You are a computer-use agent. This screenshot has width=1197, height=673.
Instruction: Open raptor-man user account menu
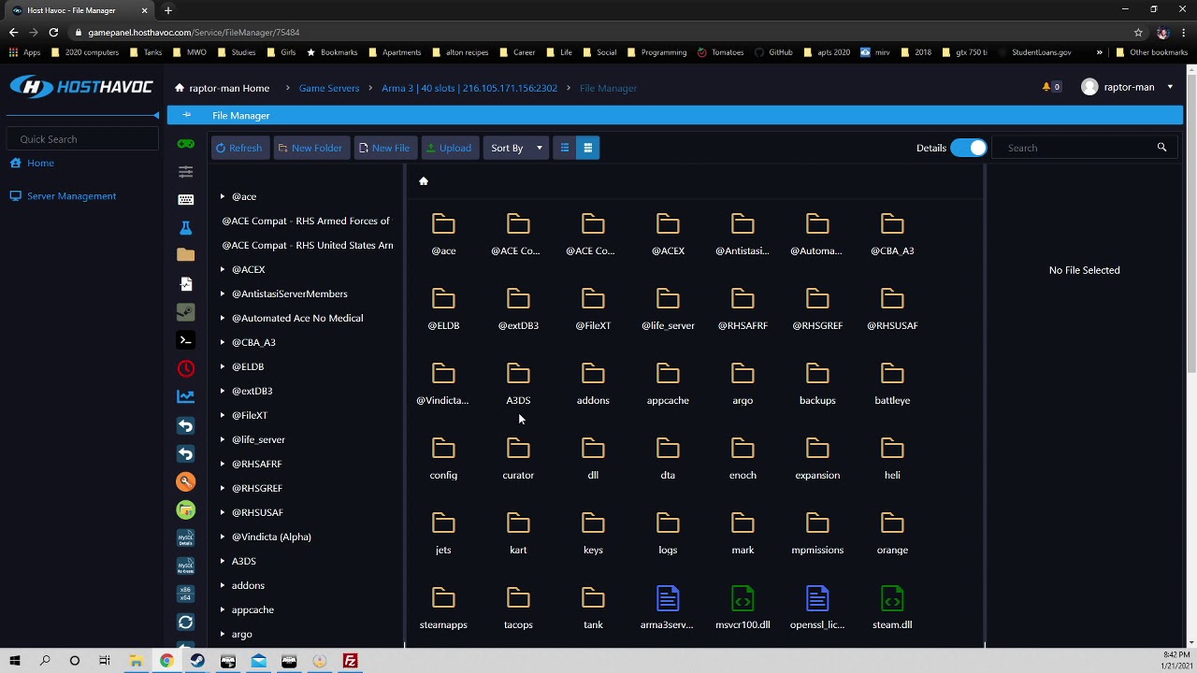pos(1127,87)
